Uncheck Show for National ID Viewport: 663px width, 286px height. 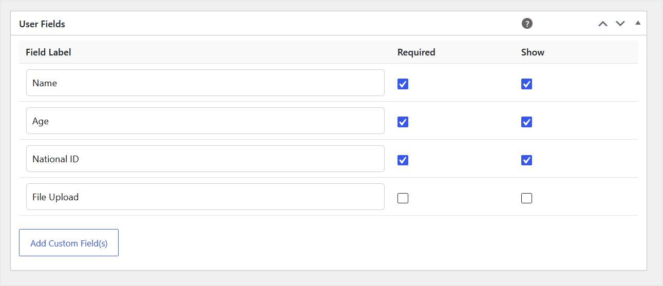click(x=526, y=160)
